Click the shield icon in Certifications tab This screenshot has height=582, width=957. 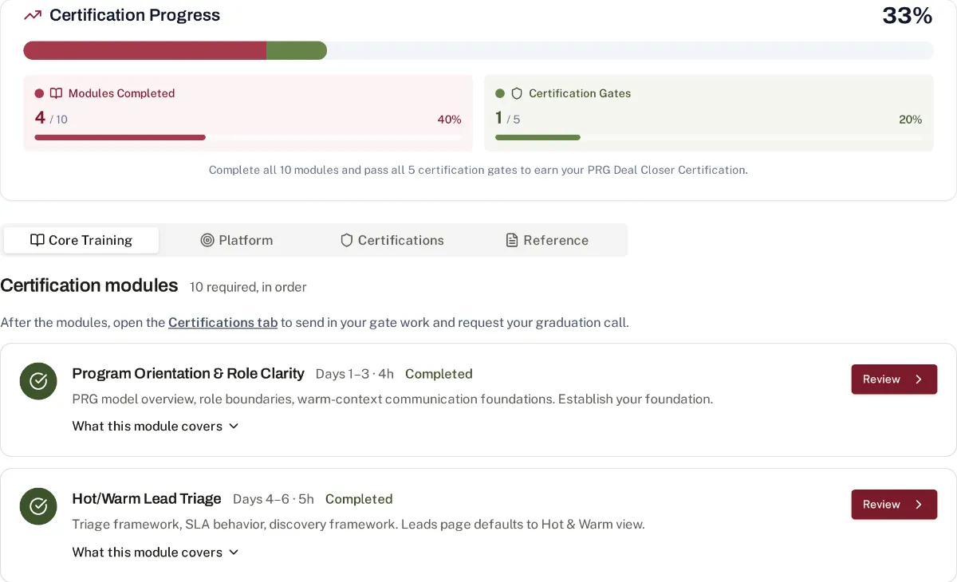(x=346, y=240)
